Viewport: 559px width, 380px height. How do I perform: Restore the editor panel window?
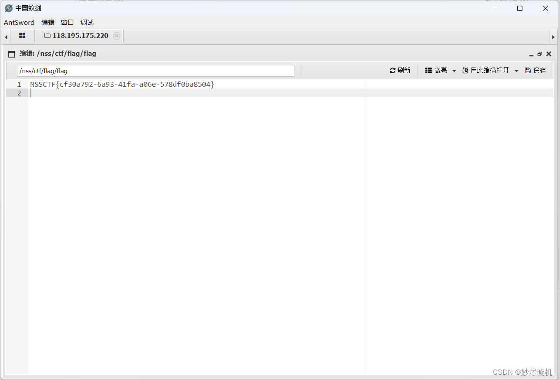[x=540, y=54]
